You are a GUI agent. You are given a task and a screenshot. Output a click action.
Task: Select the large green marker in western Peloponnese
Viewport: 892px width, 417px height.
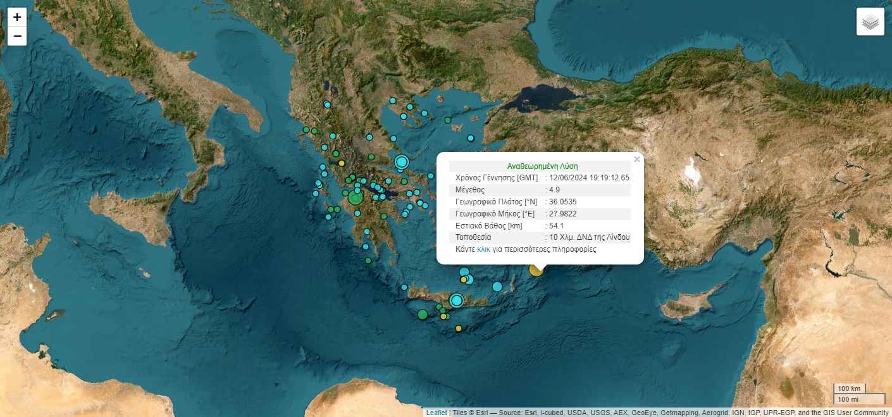tap(356, 197)
